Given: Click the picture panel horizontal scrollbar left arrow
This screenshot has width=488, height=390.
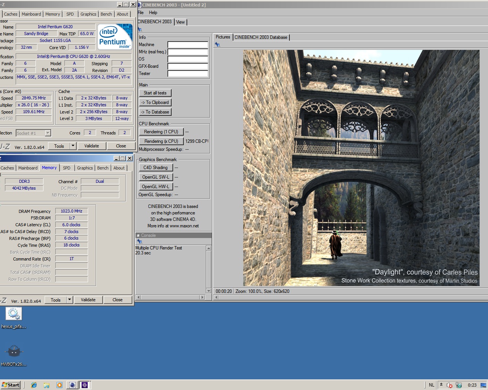Looking at the screenshot, I should (x=216, y=297).
